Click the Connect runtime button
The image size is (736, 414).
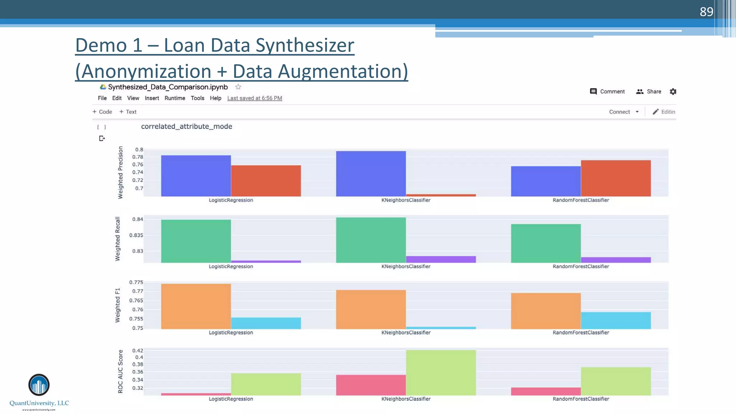tap(619, 112)
